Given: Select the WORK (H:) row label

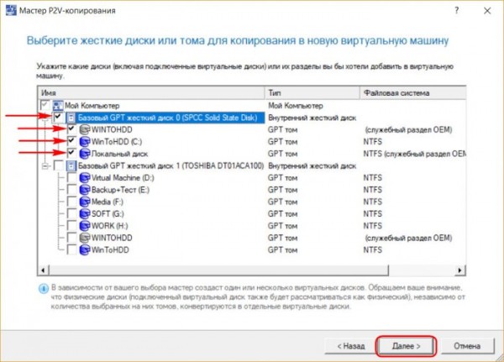Looking at the screenshot, I should point(109,226).
